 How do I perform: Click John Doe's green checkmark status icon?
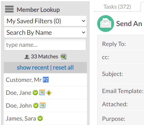coord(36,105)
